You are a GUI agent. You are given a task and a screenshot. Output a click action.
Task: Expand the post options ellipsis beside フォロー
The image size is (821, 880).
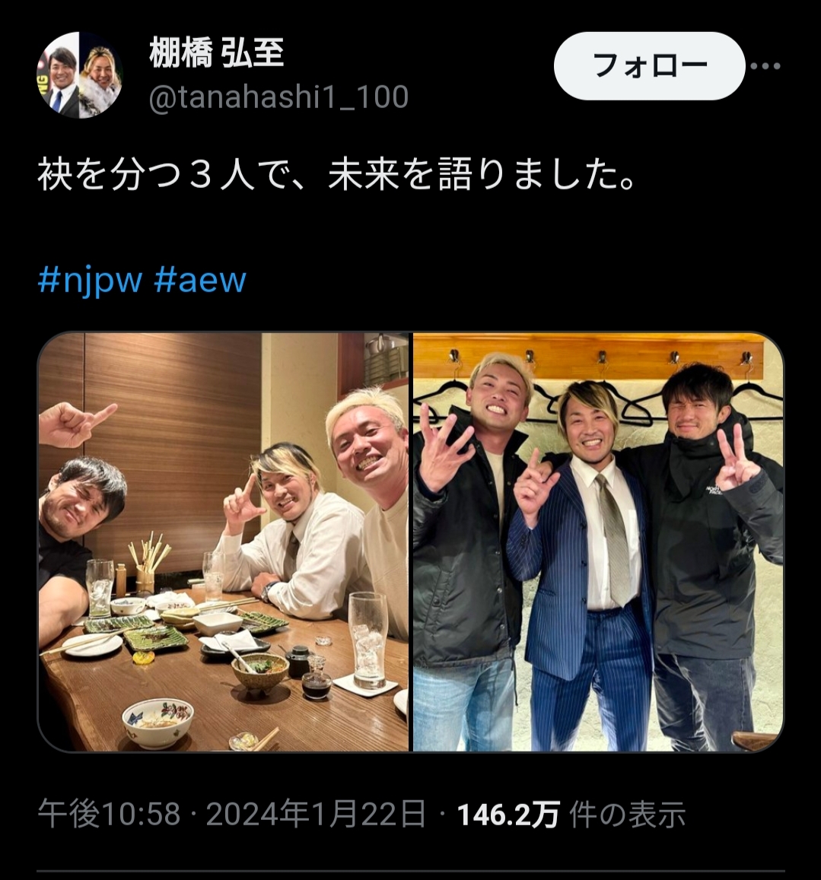click(765, 66)
